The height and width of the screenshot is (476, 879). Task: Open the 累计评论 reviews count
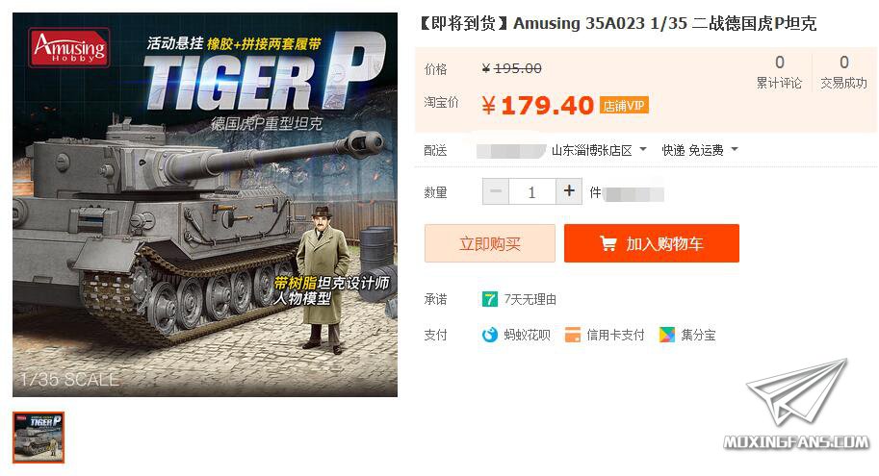coord(779,72)
